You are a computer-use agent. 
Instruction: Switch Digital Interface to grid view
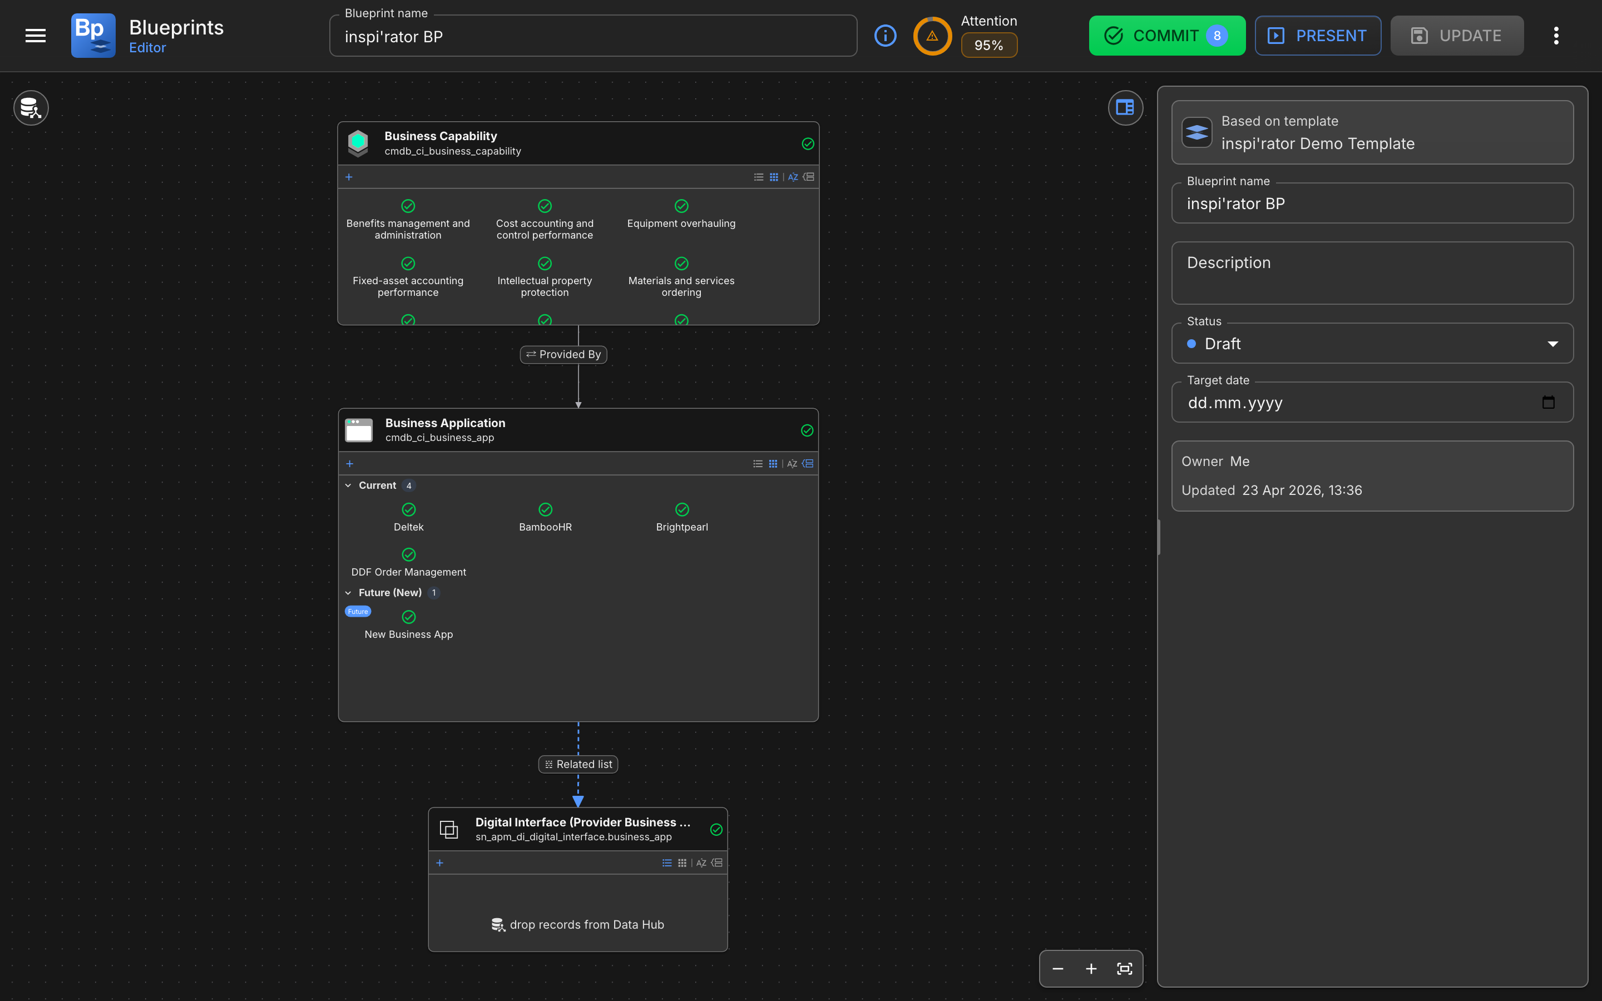(683, 863)
